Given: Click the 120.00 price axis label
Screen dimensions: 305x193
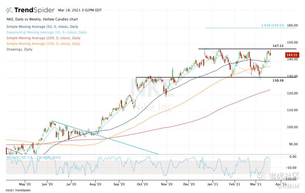Looking at the screenshot, I should point(292,93).
